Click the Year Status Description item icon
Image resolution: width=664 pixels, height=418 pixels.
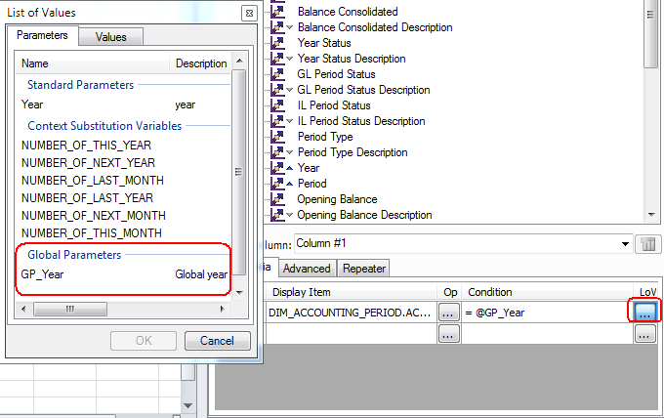click(x=277, y=59)
